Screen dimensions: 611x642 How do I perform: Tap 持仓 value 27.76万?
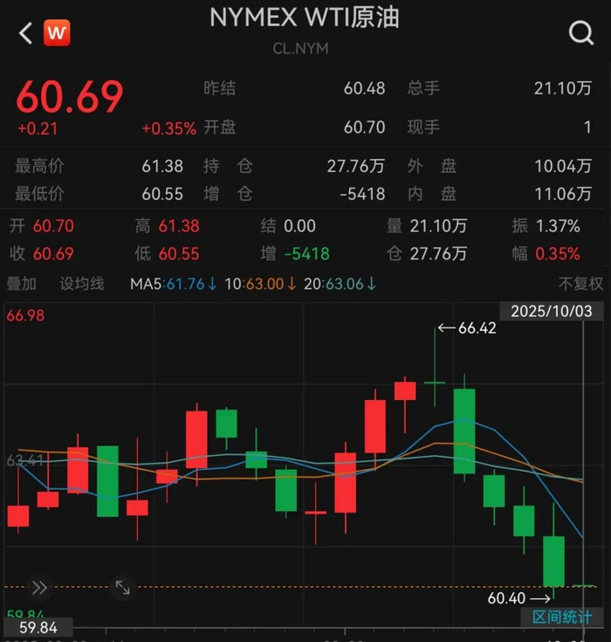(355, 166)
